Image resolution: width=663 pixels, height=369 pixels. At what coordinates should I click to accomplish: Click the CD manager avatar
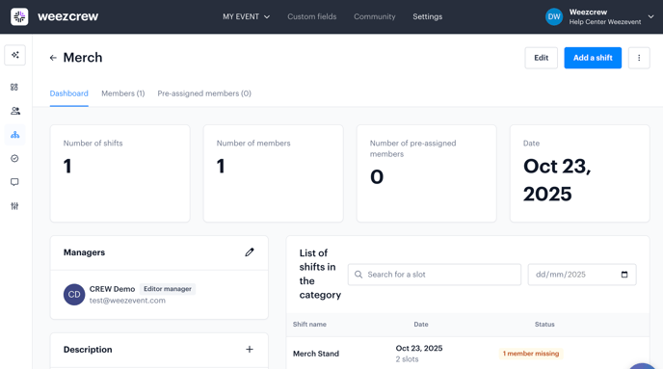coord(74,295)
